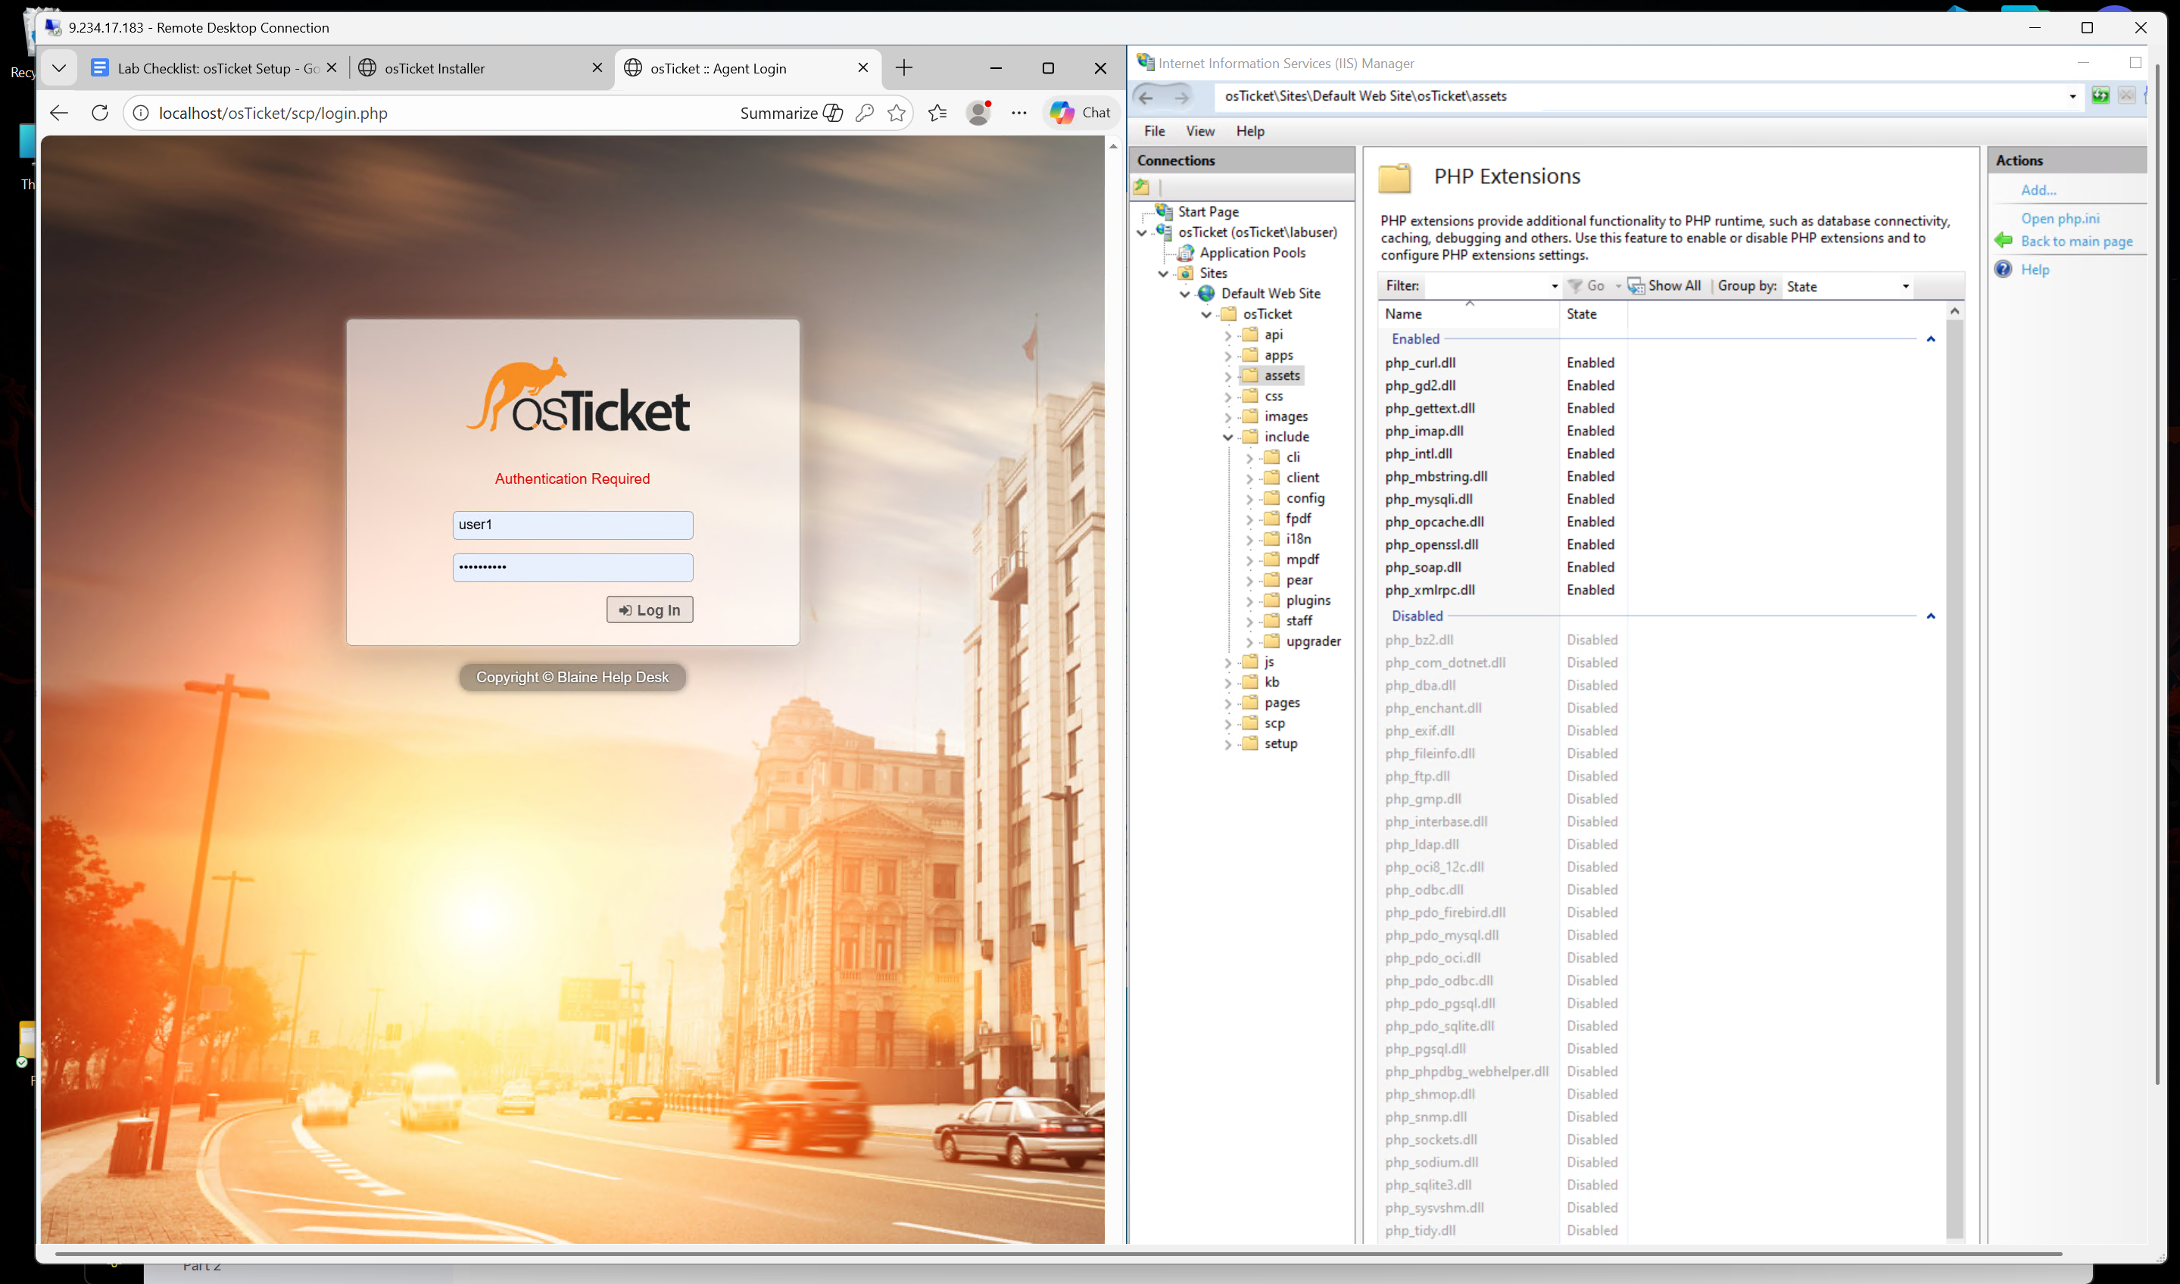Click the username field containing user1

click(572, 525)
